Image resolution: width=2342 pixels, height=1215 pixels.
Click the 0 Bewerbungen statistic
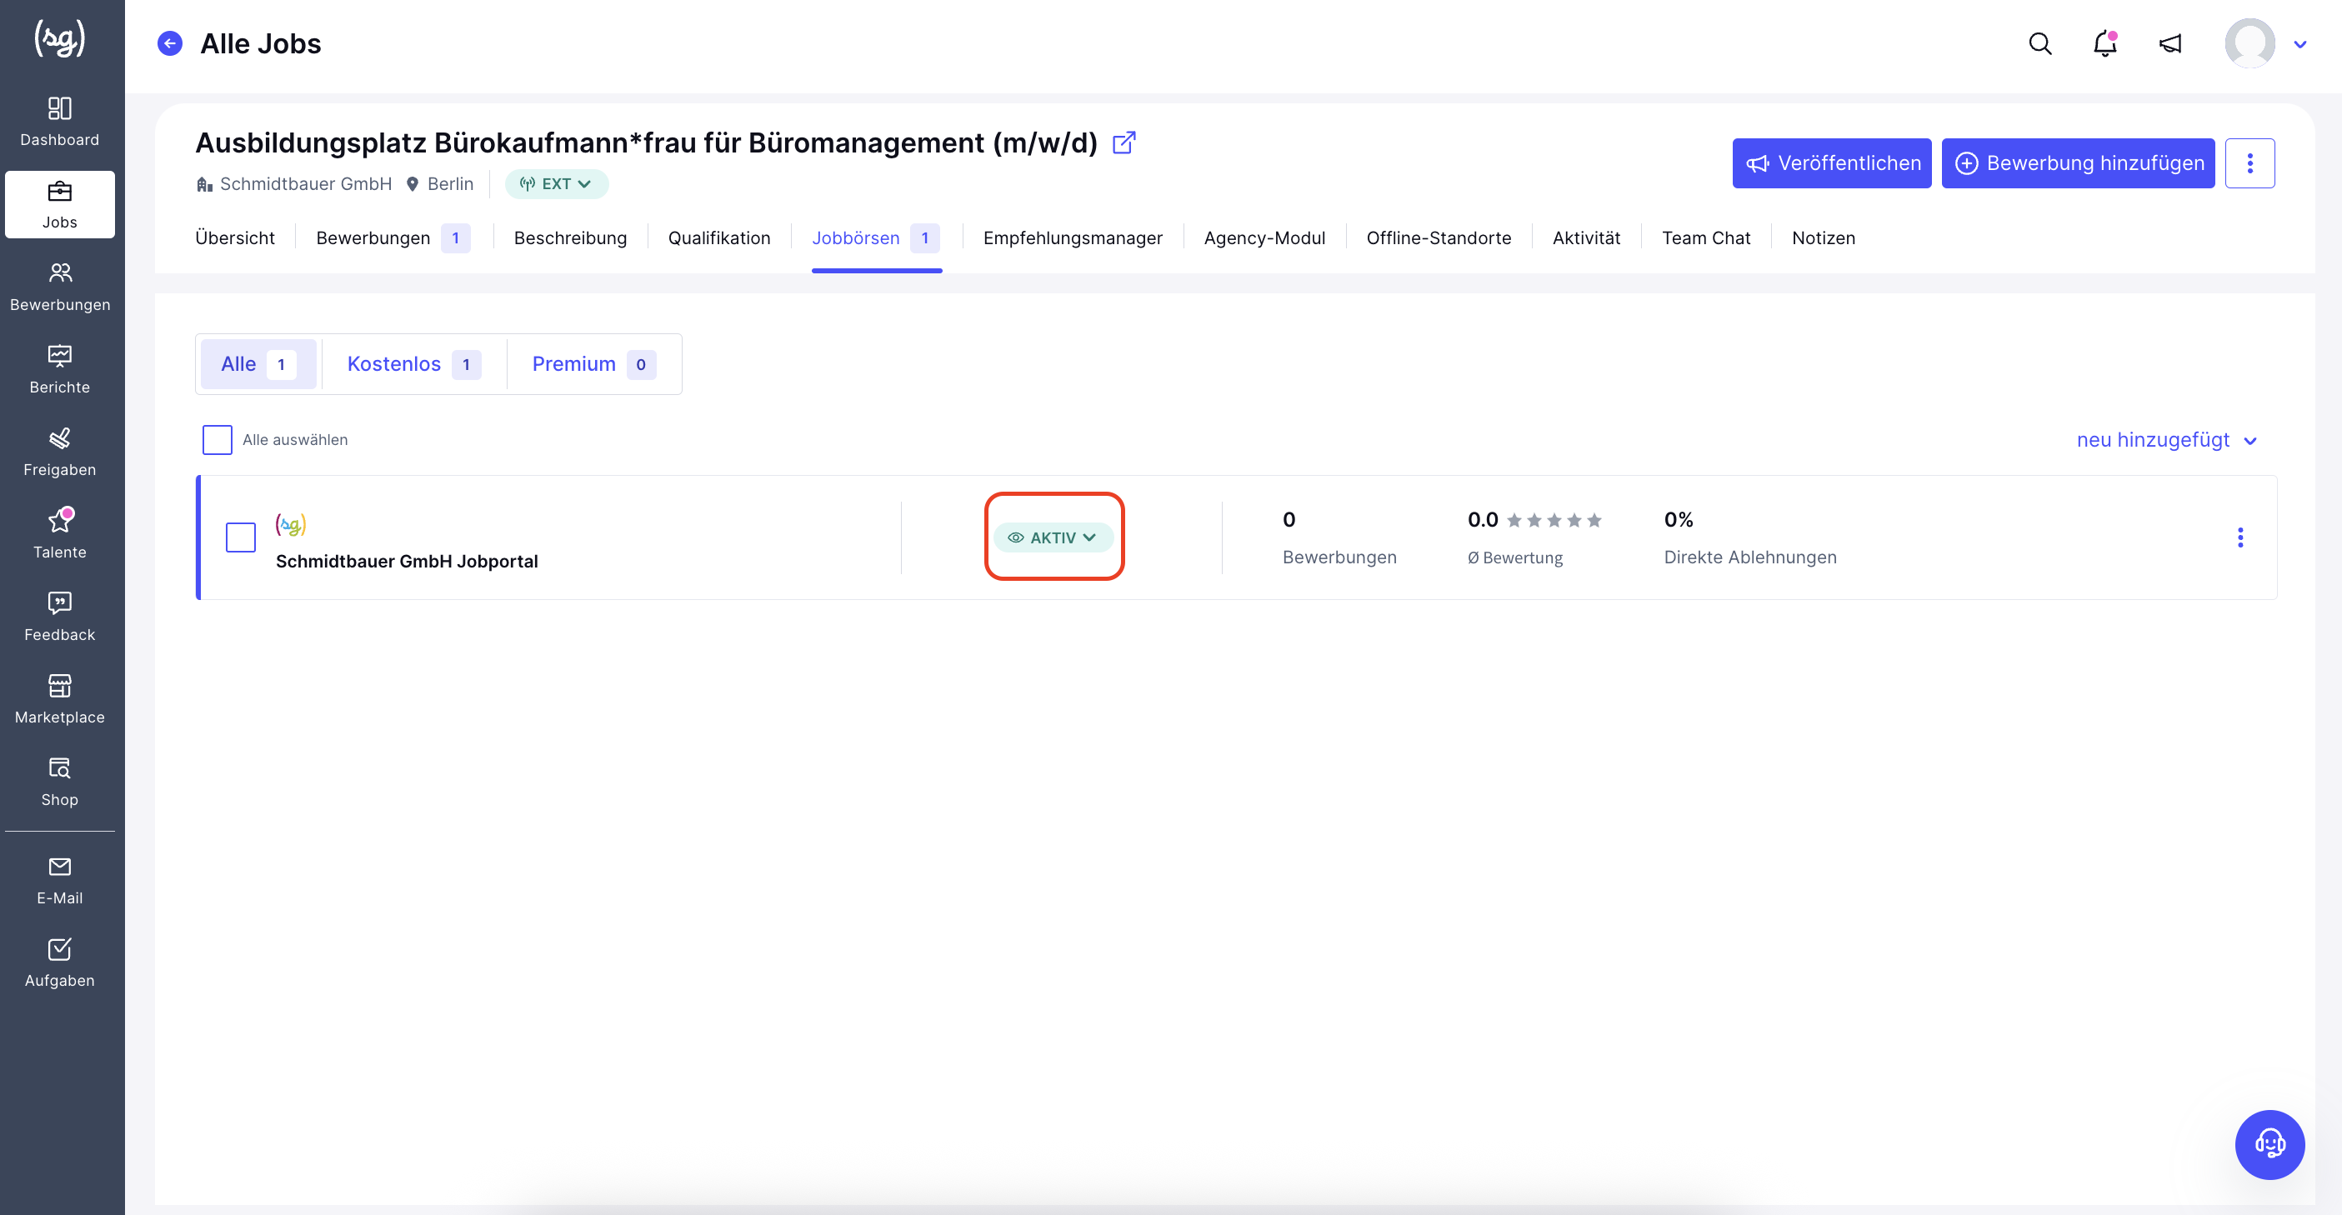pyautogui.click(x=1339, y=538)
